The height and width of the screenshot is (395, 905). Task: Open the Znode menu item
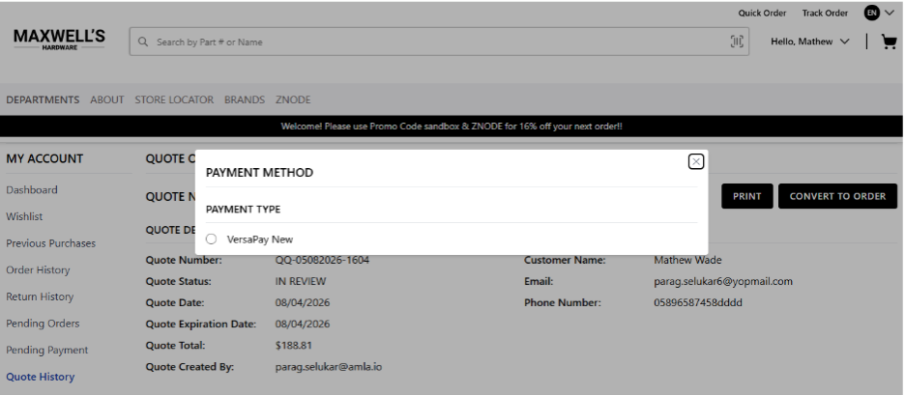293,99
